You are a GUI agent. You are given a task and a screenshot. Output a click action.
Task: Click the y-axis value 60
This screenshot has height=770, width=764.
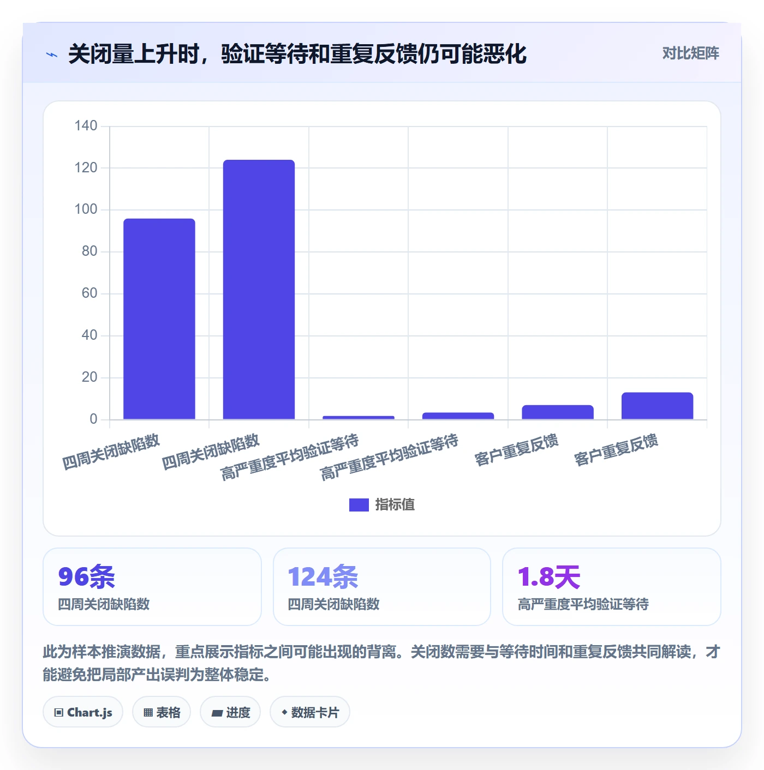coord(89,293)
